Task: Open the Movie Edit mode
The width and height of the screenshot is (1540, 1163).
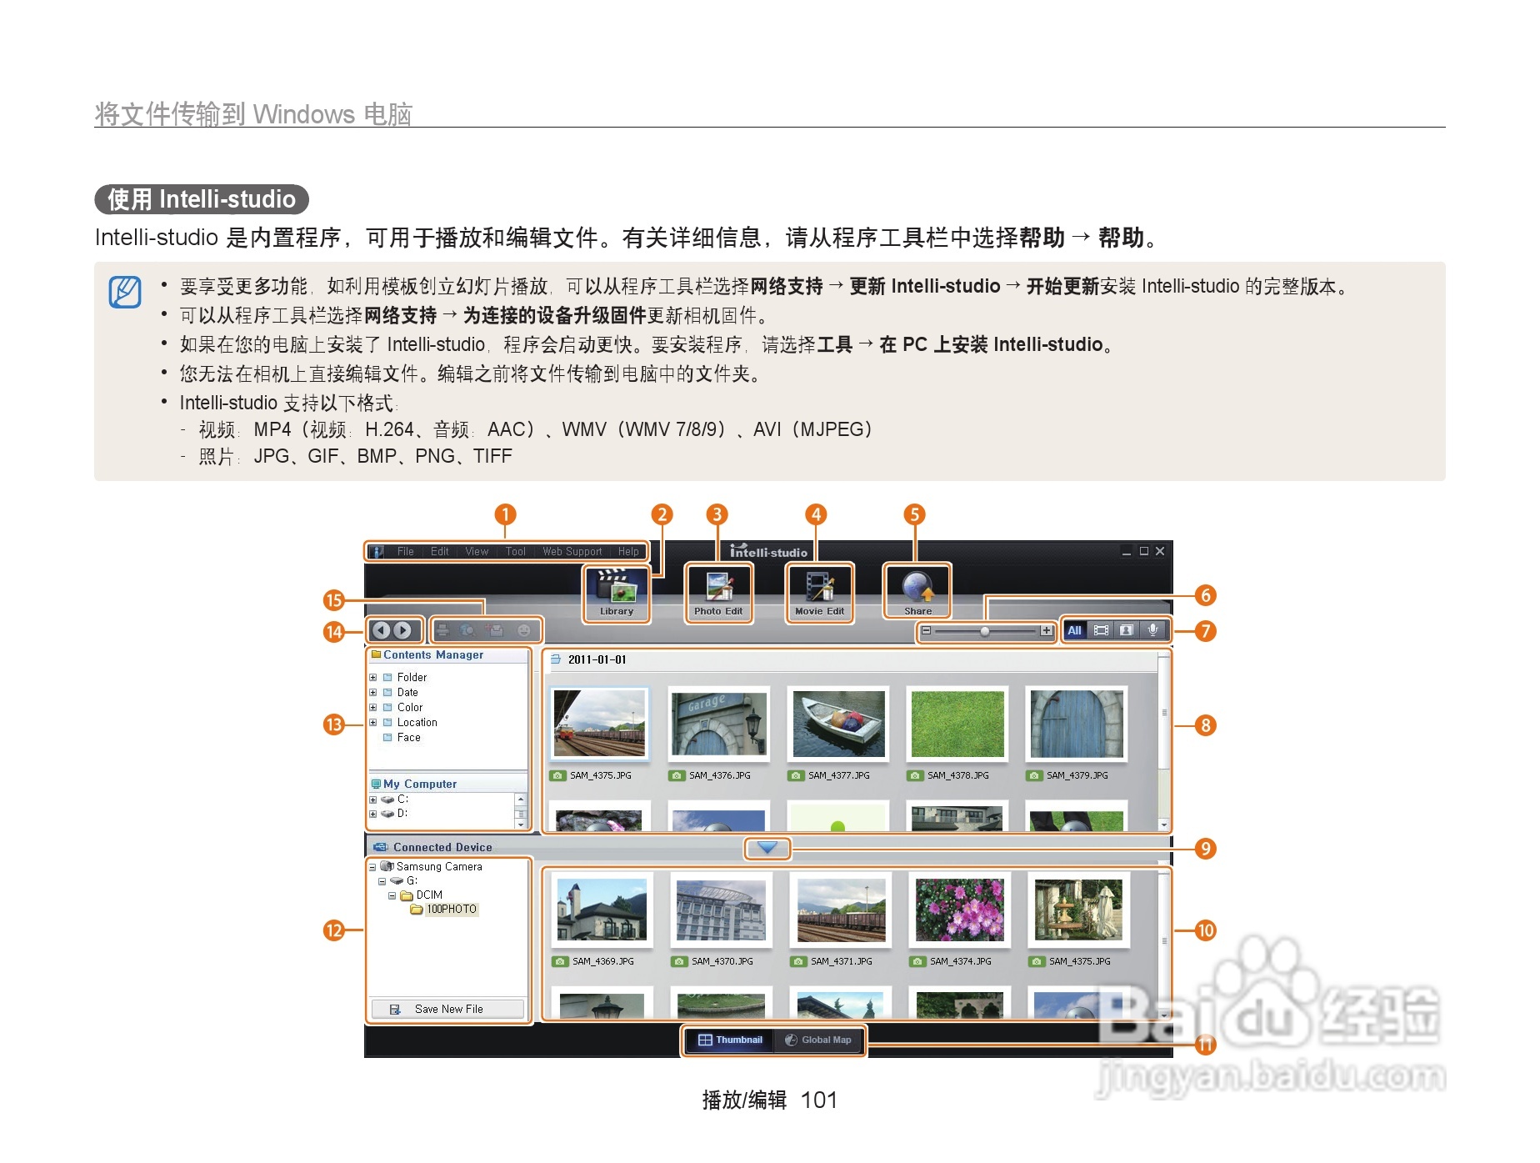Action: [x=819, y=593]
